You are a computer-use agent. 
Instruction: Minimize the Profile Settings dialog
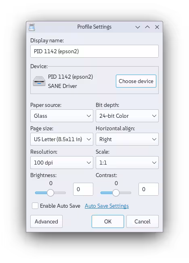(x=138, y=27)
